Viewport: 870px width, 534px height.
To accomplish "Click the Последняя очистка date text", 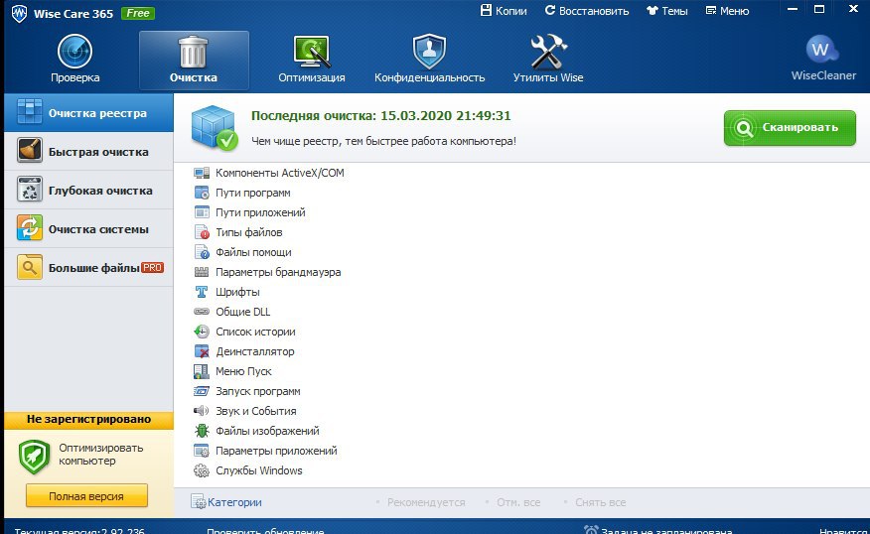I will pyautogui.click(x=380, y=116).
